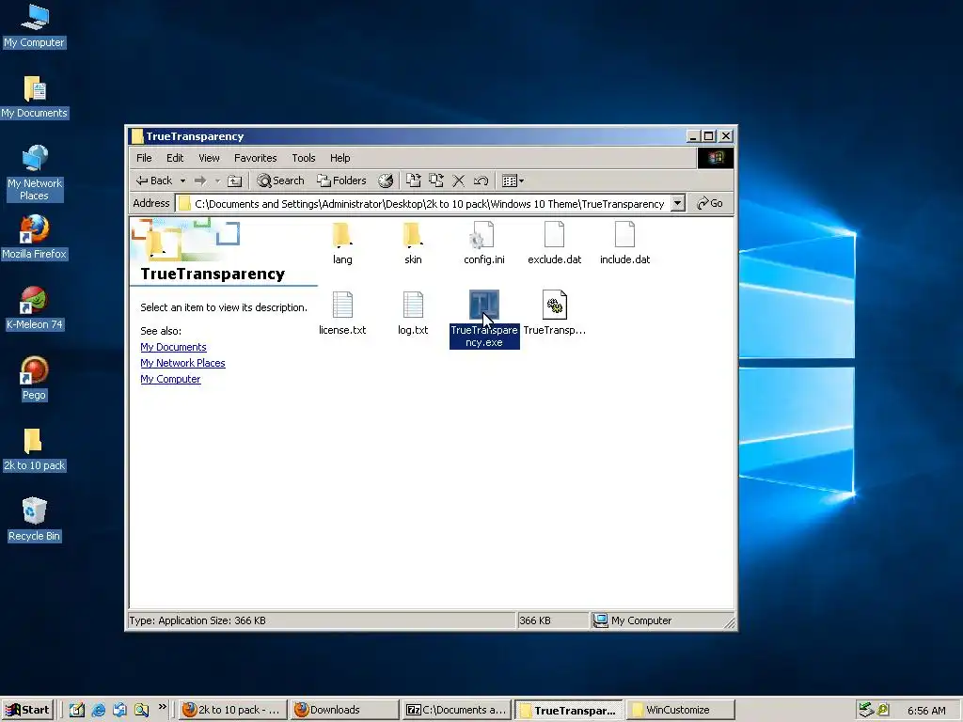
Task: Select the config.ini file
Action: 484,243
